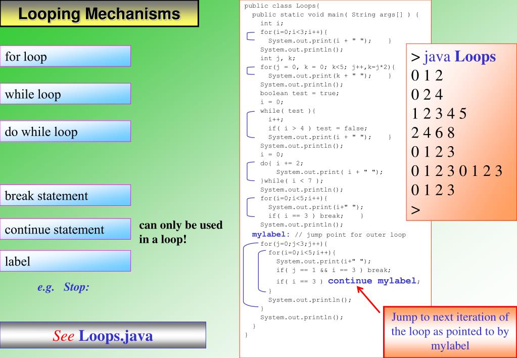Click the output line '1 2 3 4 5'
This screenshot has width=517, height=358.
[x=439, y=114]
